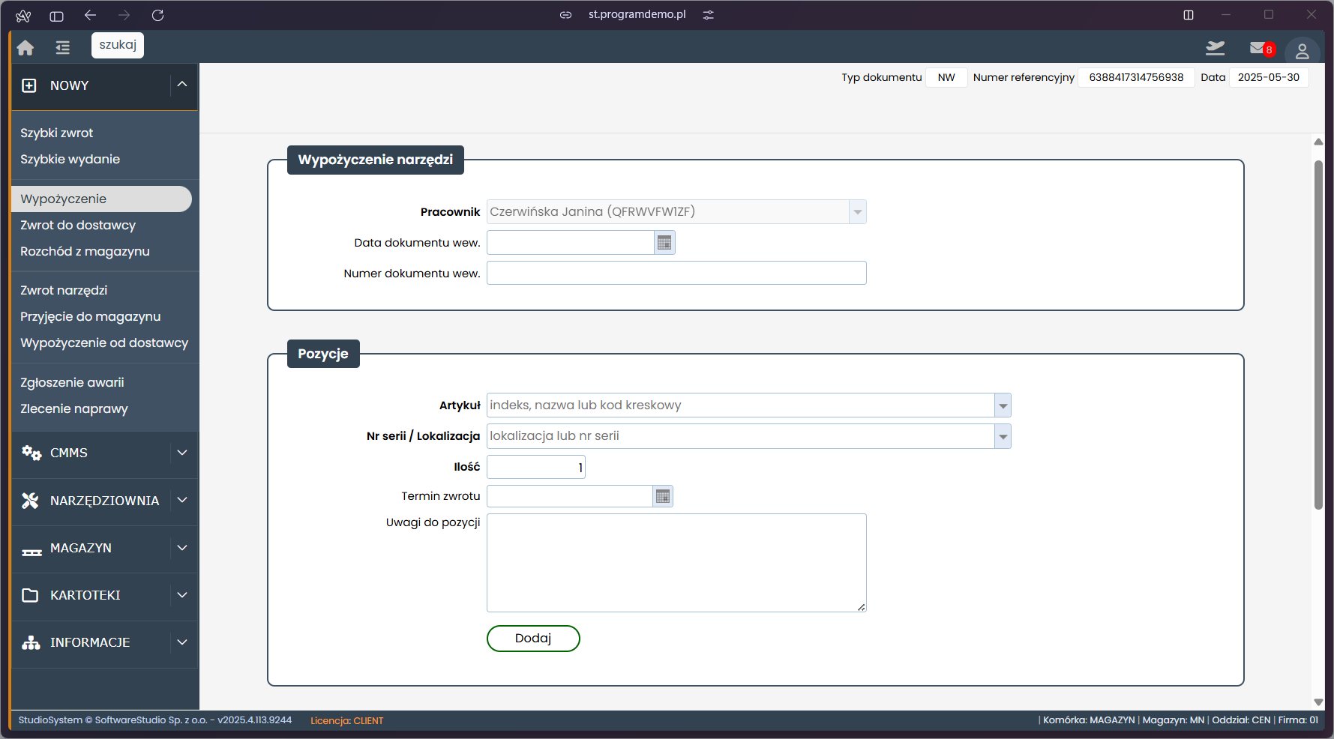The width and height of the screenshot is (1334, 739).
Task: Click the vertical scrollbar thumb
Action: pyautogui.click(x=1318, y=334)
